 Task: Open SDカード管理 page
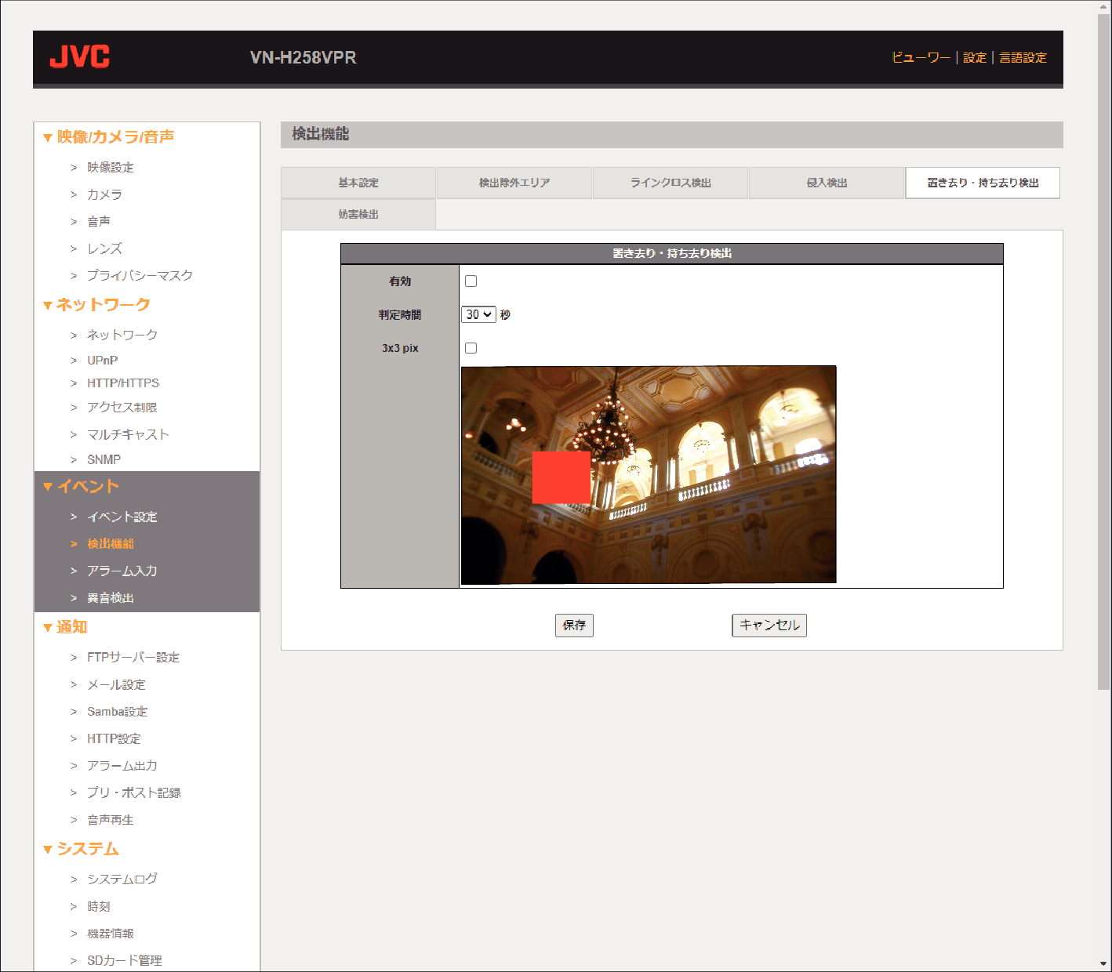[x=125, y=960]
